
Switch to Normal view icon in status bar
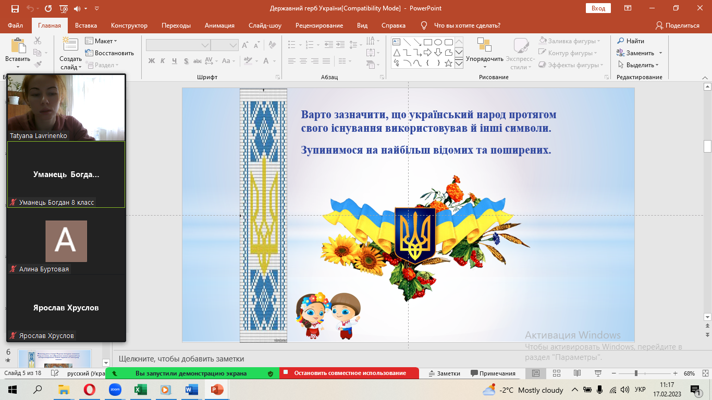coord(536,373)
